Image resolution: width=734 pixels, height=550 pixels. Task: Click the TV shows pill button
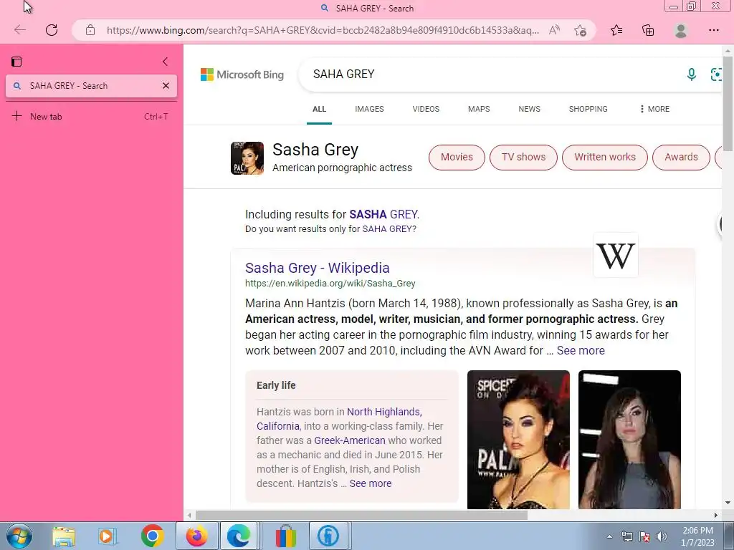[523, 157]
